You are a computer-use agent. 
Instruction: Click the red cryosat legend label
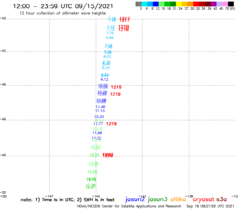[x=204, y=199]
